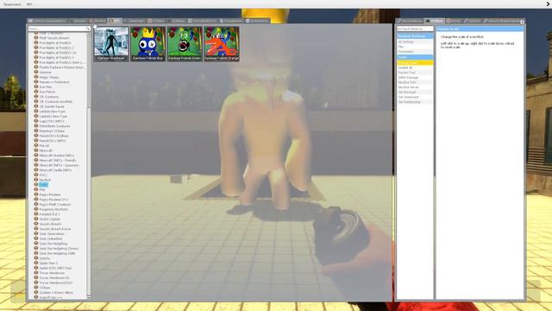Click the tool search field in right panel
This screenshot has width=552, height=311.
point(415,29)
